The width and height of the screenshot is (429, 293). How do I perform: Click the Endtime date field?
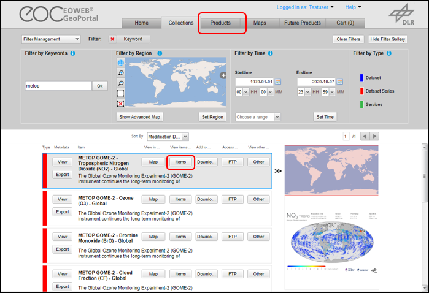pos(316,82)
